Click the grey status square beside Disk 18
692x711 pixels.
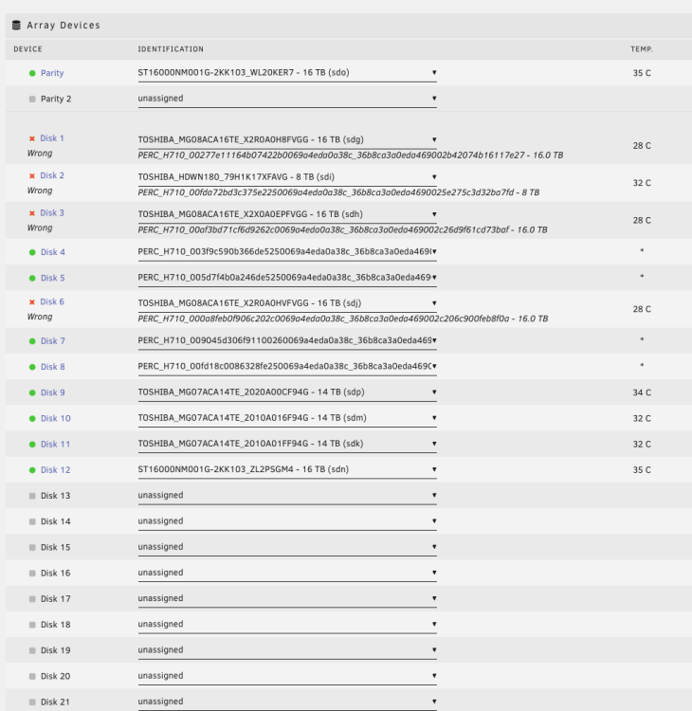32,625
